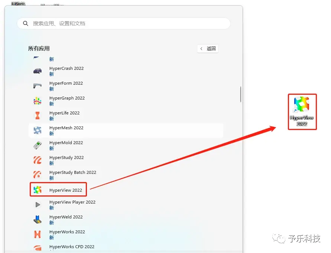Screen dimensions: 331x253
Task: Select the HyperCrash 2022 text label
Action: pyautogui.click(x=66, y=68)
